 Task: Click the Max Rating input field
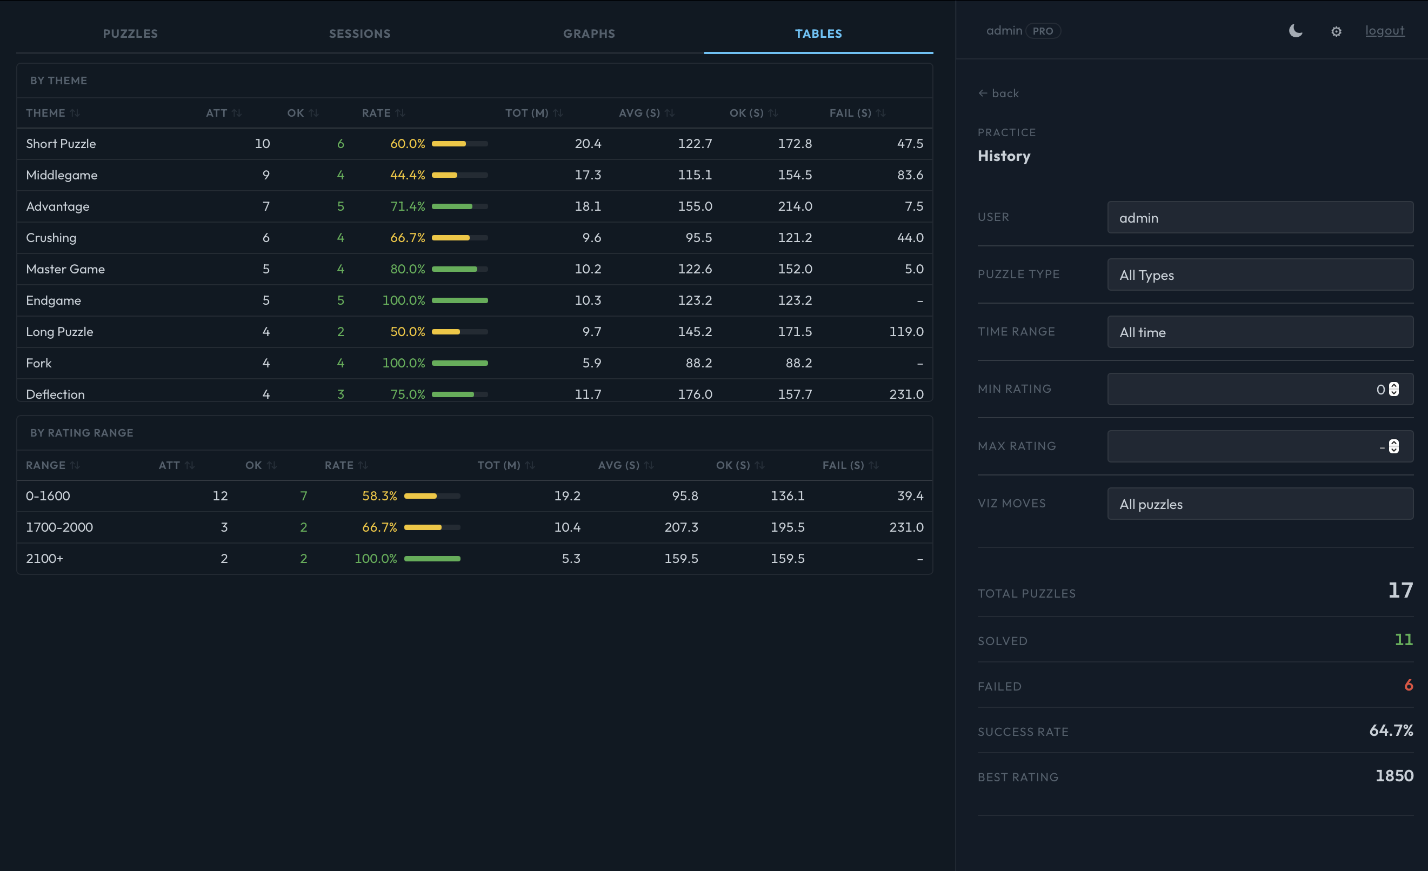(x=1240, y=446)
